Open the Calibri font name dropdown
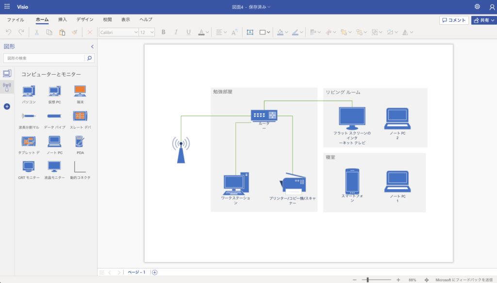The height and width of the screenshot is (283, 497). (x=118, y=32)
